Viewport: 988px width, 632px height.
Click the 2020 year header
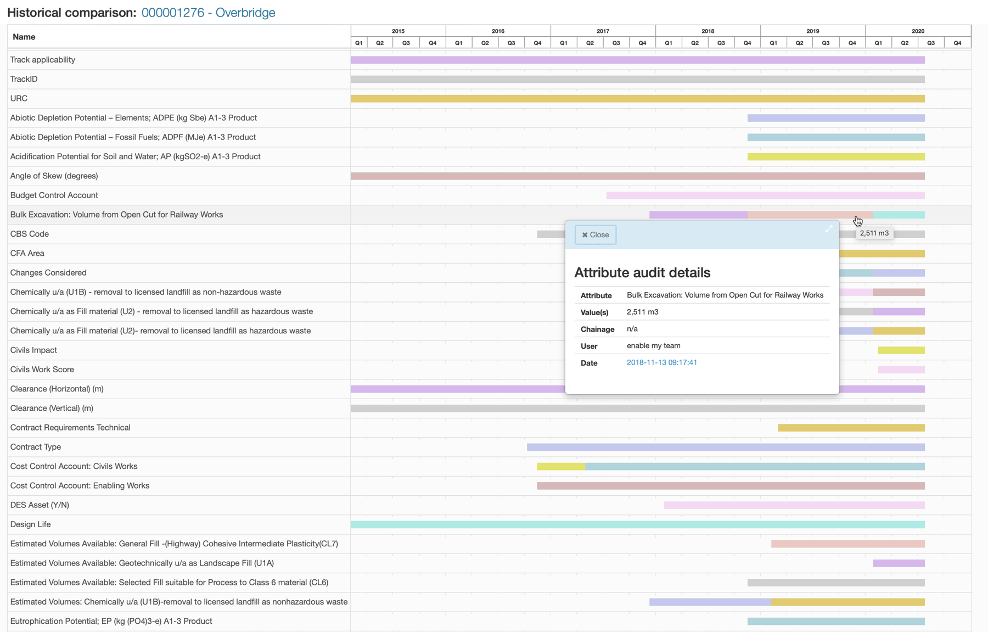tap(918, 31)
